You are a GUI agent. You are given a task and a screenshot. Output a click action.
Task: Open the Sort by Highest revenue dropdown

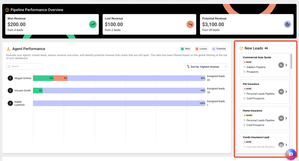(x=206, y=67)
